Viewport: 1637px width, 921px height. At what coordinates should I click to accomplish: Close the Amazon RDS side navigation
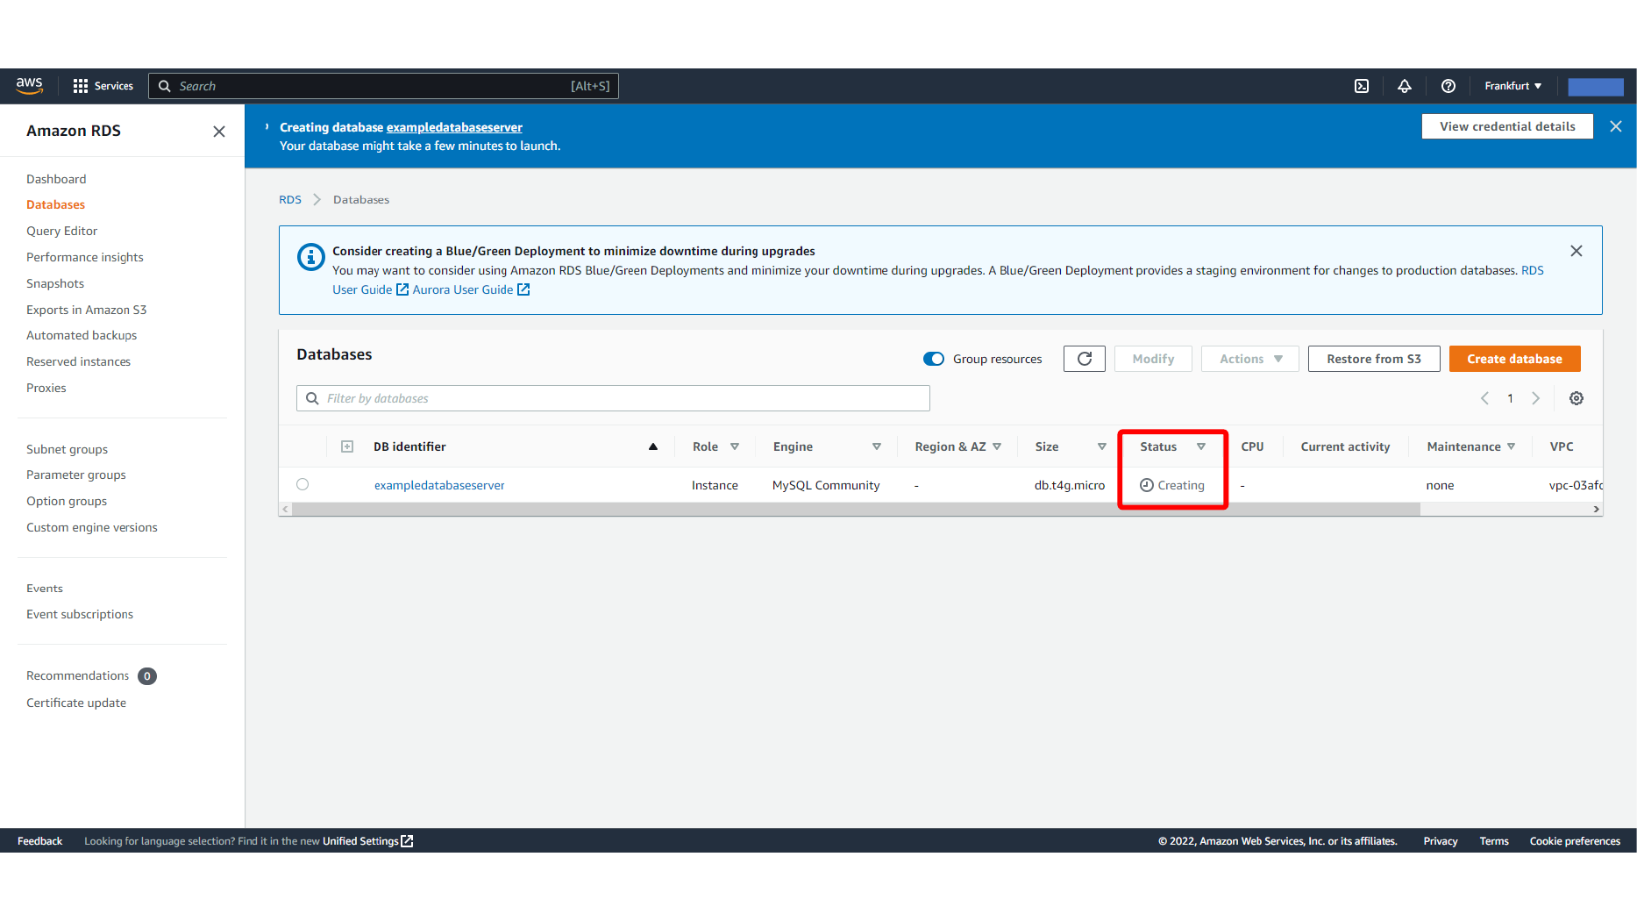[x=219, y=131]
